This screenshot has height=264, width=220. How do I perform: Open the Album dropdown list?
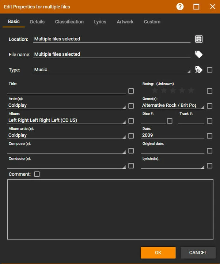click(x=124, y=121)
